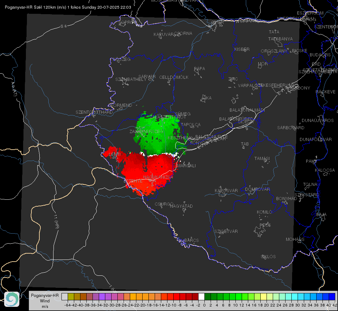
Task: Click the LENTI city label
Action: (115, 154)
